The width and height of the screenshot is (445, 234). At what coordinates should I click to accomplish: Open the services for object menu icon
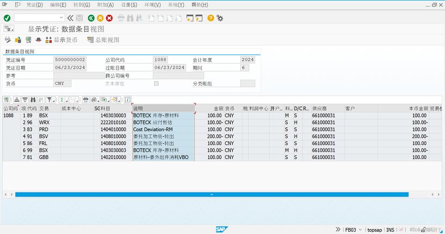pyautogui.click(x=8, y=29)
